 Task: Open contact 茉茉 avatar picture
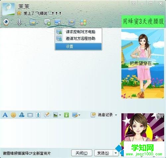point(9,9)
